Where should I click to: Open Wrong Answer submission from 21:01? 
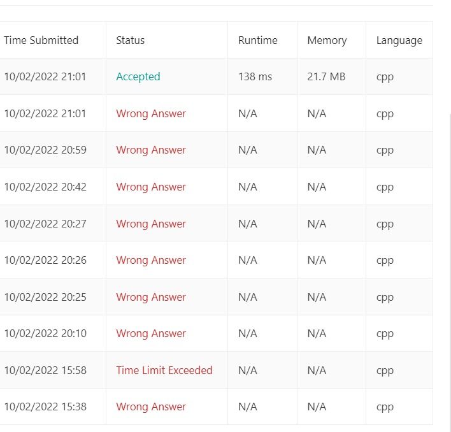pos(151,113)
